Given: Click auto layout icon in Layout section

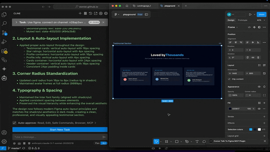Looking at the screenshot, I should 265,65.
